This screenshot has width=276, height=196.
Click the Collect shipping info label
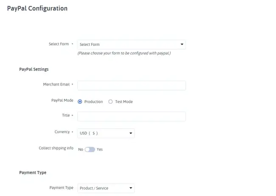56,148
